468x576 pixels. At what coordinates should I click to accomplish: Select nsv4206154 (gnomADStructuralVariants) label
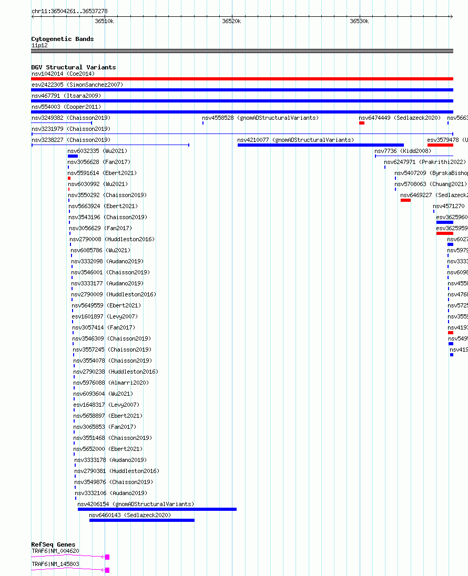(136, 503)
